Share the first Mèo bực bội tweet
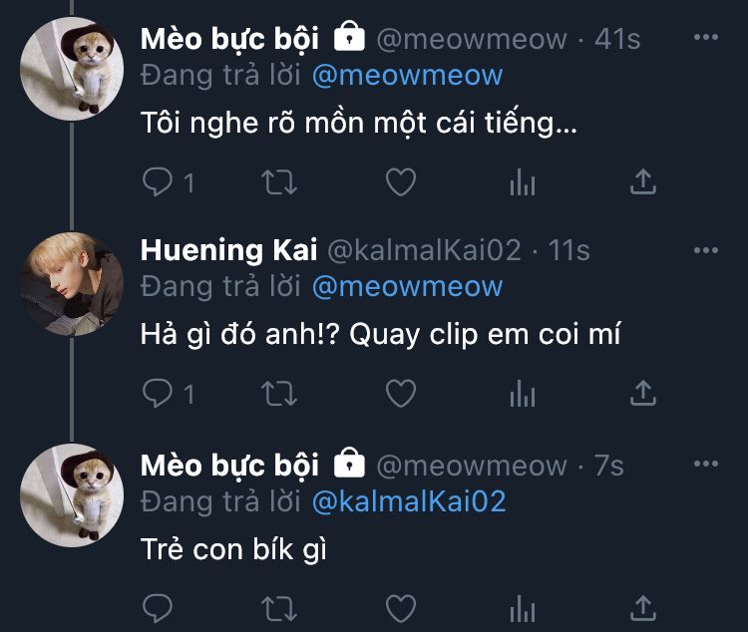The image size is (748, 632). coord(643,181)
